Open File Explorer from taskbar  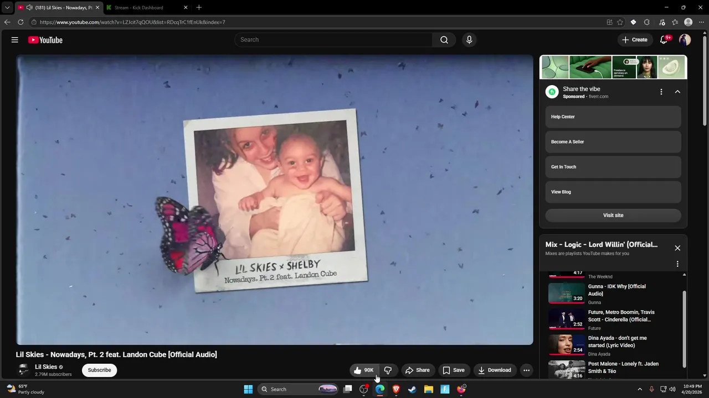click(x=429, y=389)
